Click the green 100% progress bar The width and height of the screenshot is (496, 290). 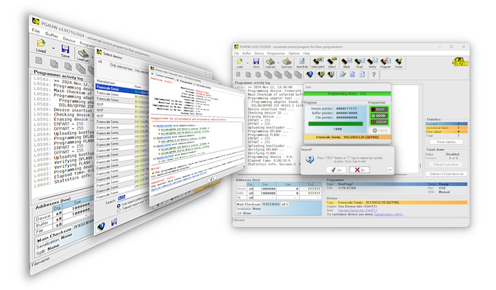335,124
